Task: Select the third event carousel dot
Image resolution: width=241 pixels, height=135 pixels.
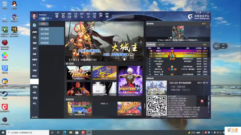Action: pos(173,38)
